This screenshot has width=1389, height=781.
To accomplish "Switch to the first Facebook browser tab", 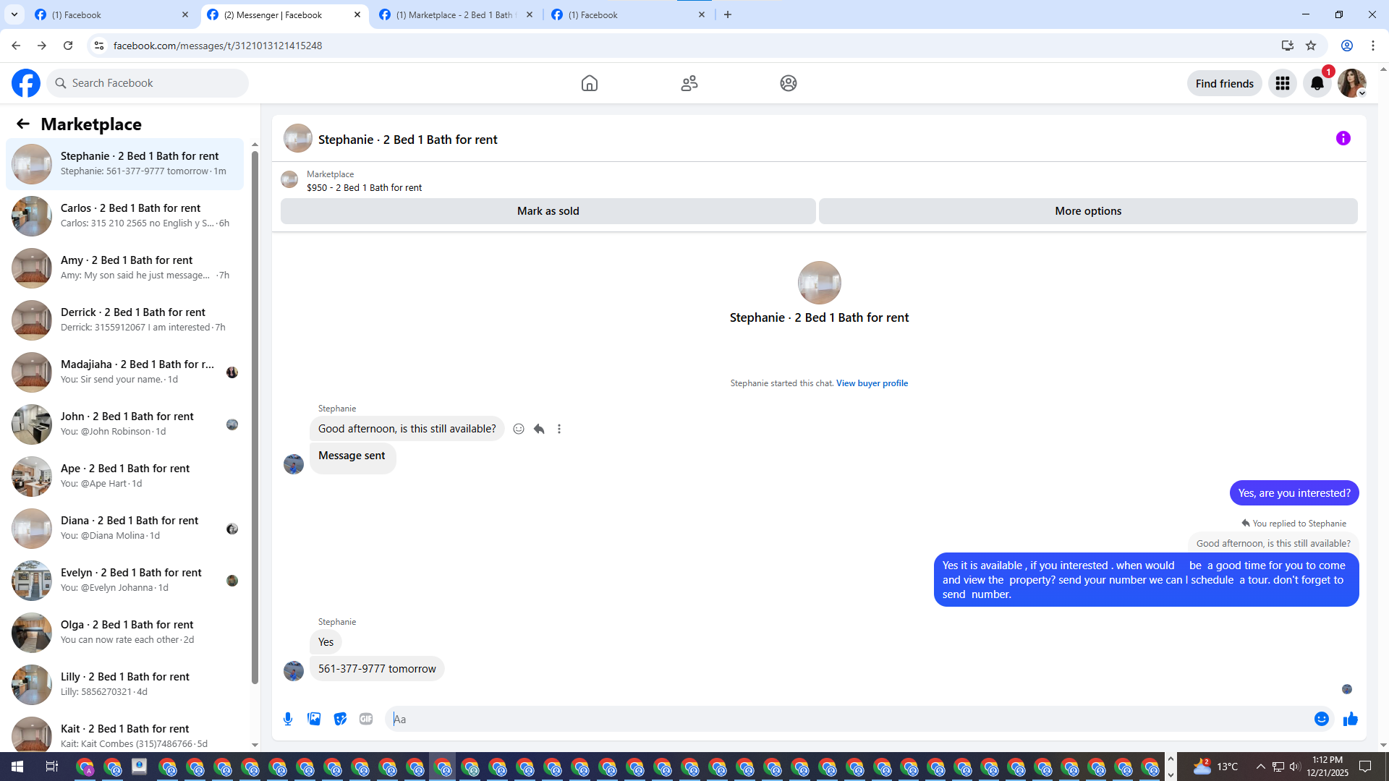I will tap(112, 15).
